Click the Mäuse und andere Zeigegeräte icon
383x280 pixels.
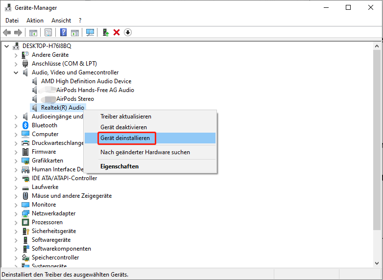[x=25, y=196]
